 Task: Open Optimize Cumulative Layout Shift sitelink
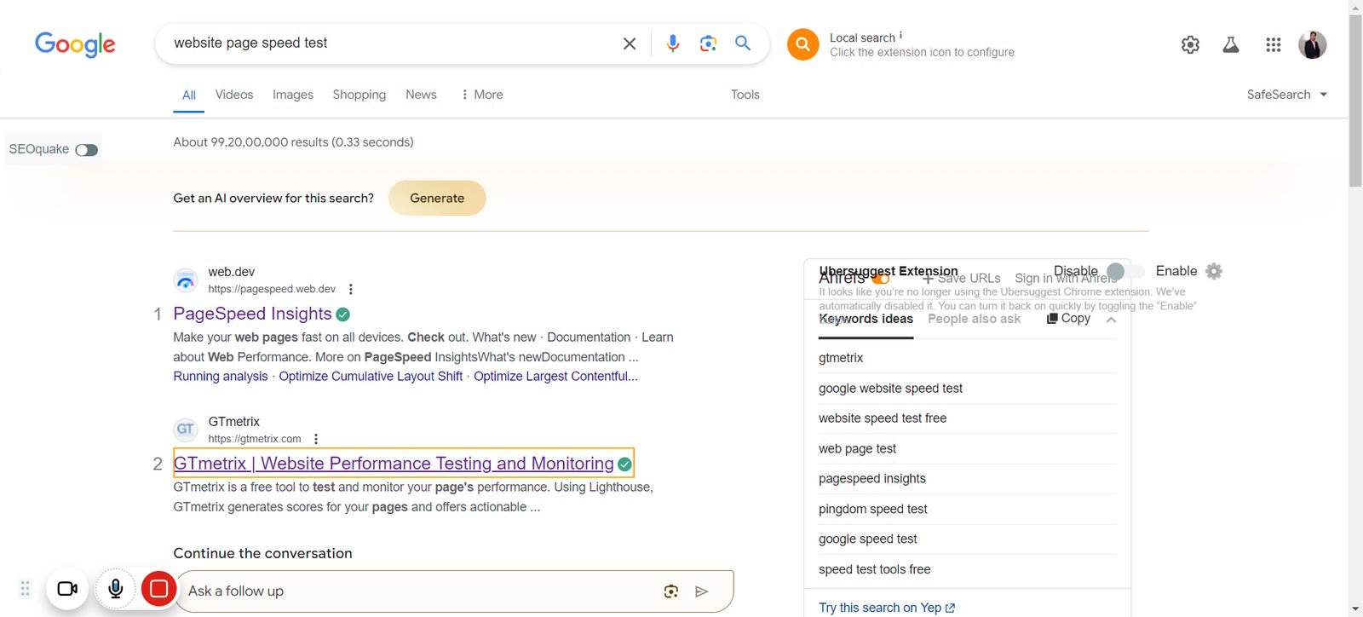371,377
